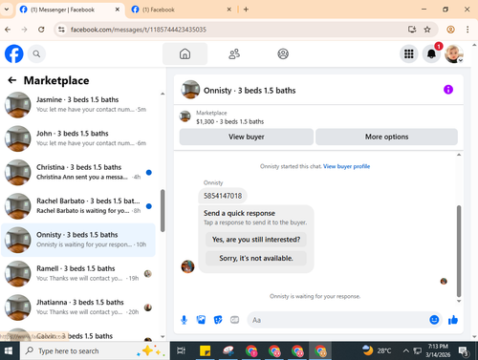Open conversation info purple icon
The height and width of the screenshot is (360, 478).
coord(448,90)
